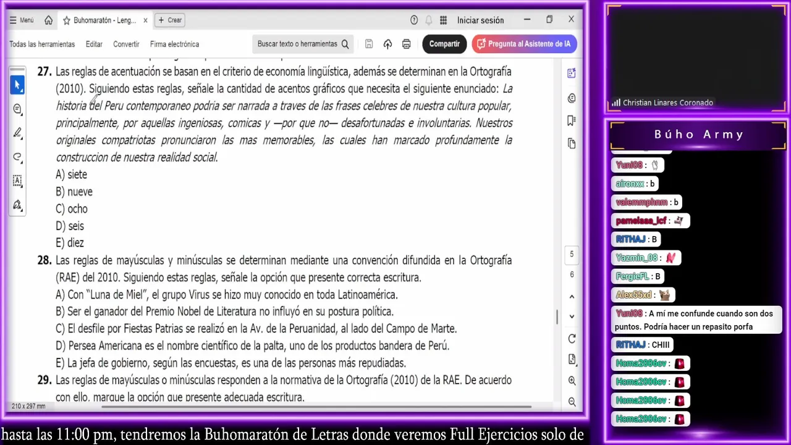Viewport: 791px width, 445px height.
Task: Open Todas las herramientas
Action: point(42,44)
